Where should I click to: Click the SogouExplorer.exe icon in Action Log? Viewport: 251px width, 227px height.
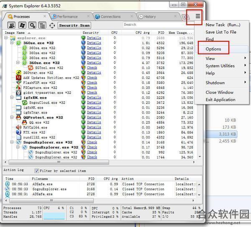[x=8, y=189]
